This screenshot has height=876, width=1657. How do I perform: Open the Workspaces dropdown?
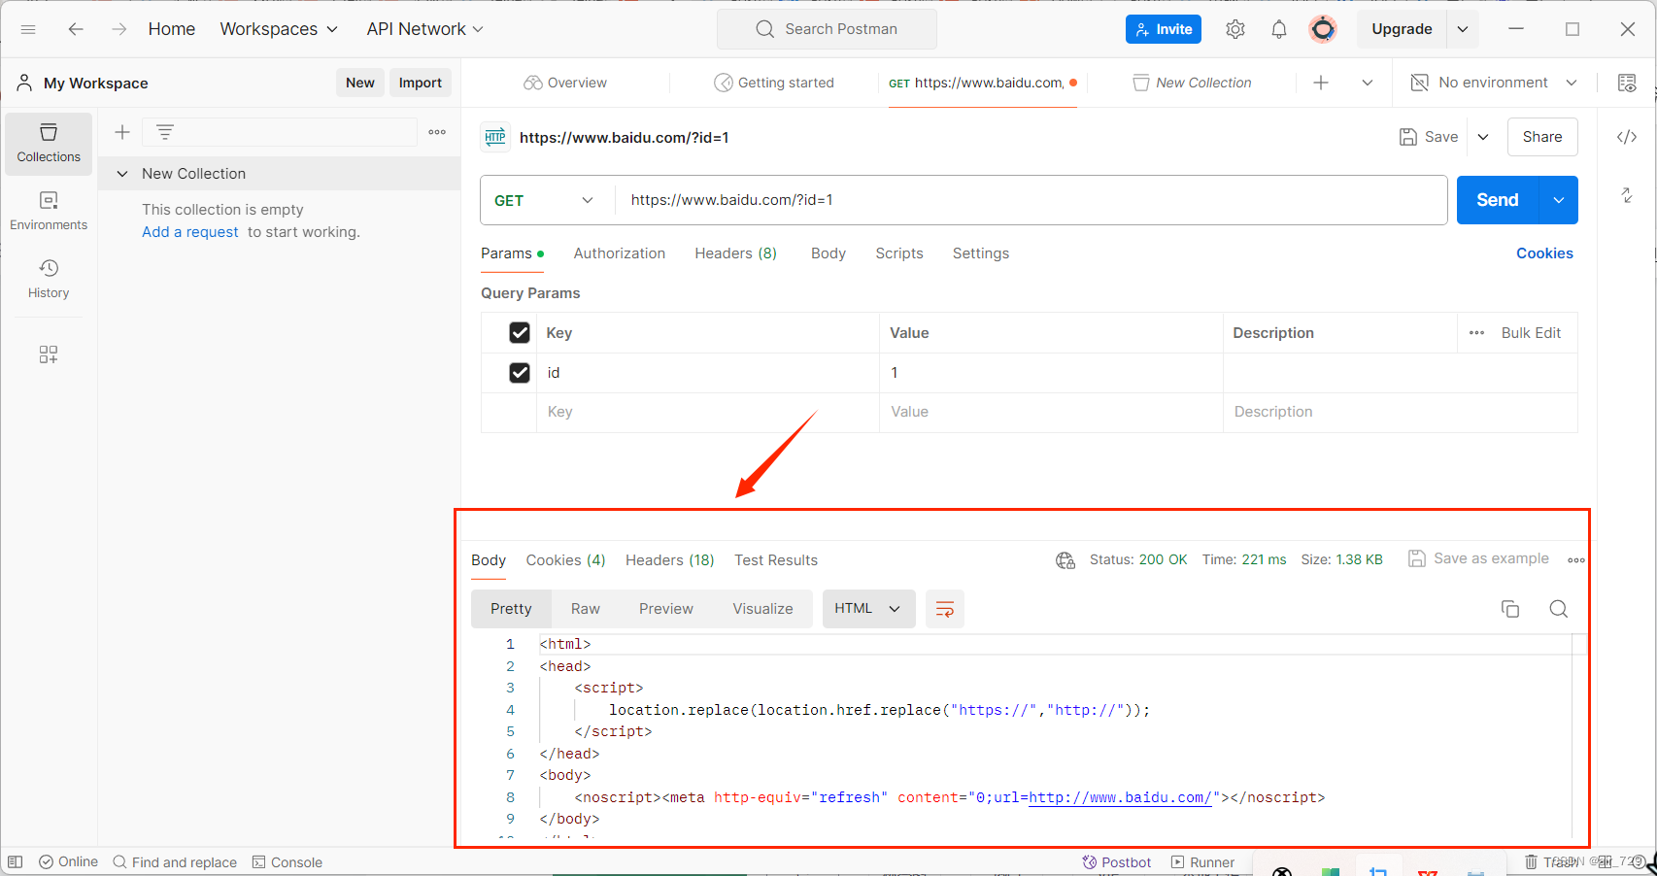tap(279, 29)
